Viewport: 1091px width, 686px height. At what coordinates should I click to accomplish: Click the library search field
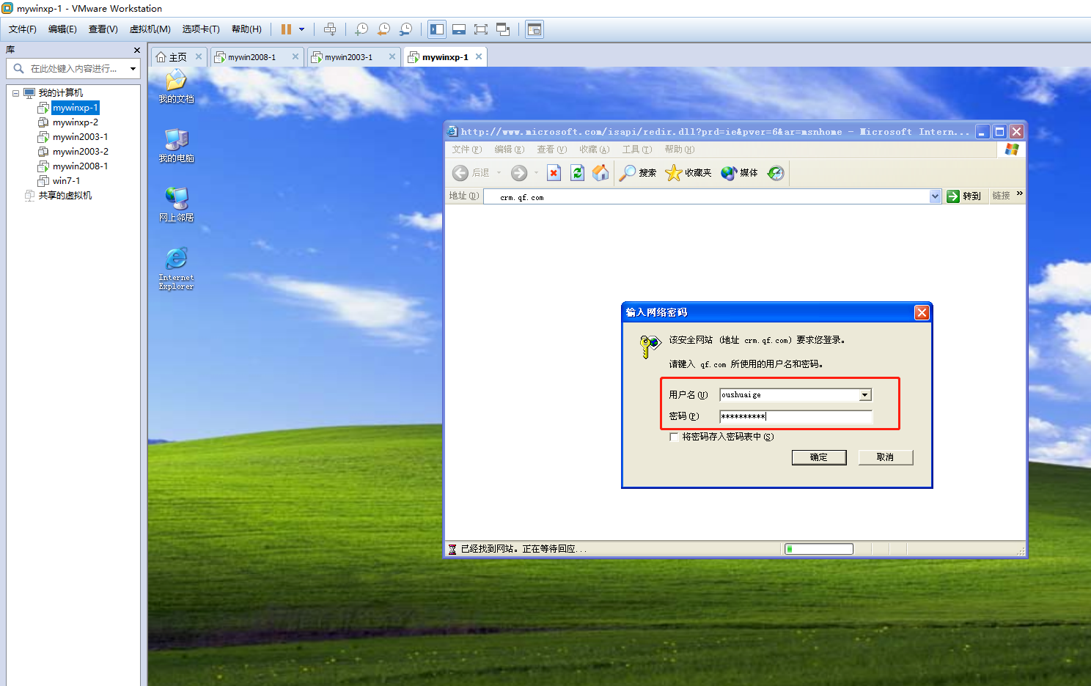pyautogui.click(x=73, y=69)
